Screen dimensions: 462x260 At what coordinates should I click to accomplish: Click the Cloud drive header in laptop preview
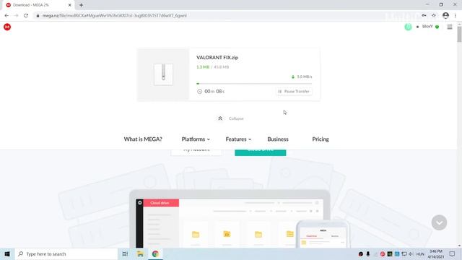point(161,203)
